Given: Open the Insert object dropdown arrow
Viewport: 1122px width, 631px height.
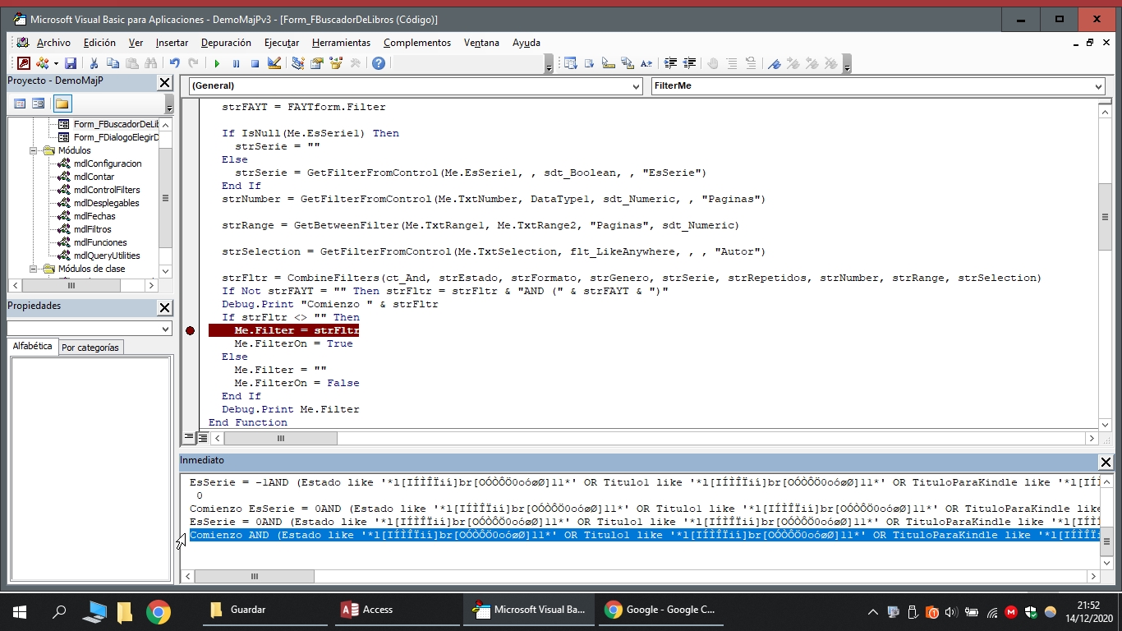Looking at the screenshot, I should tap(56, 63).
